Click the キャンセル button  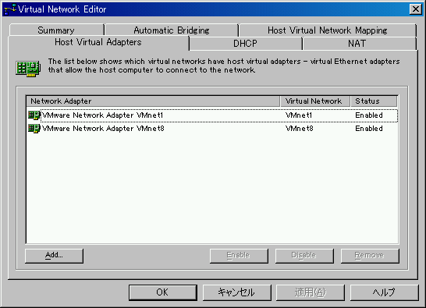coord(237,292)
